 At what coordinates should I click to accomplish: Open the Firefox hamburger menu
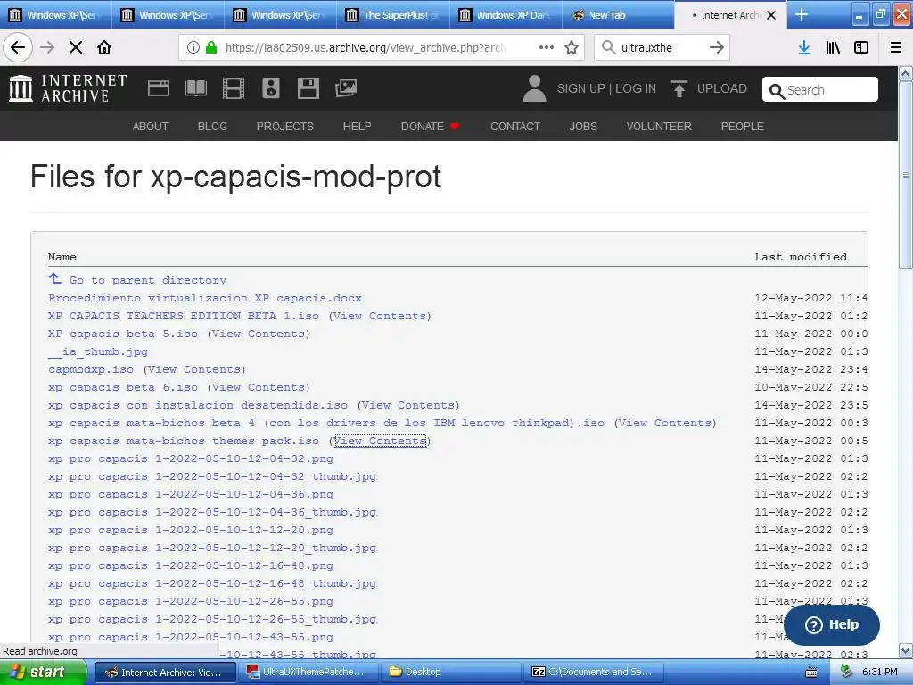896,47
